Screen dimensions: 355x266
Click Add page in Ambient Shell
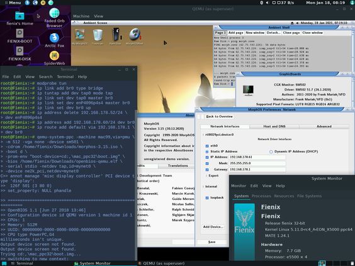coord(235,33)
